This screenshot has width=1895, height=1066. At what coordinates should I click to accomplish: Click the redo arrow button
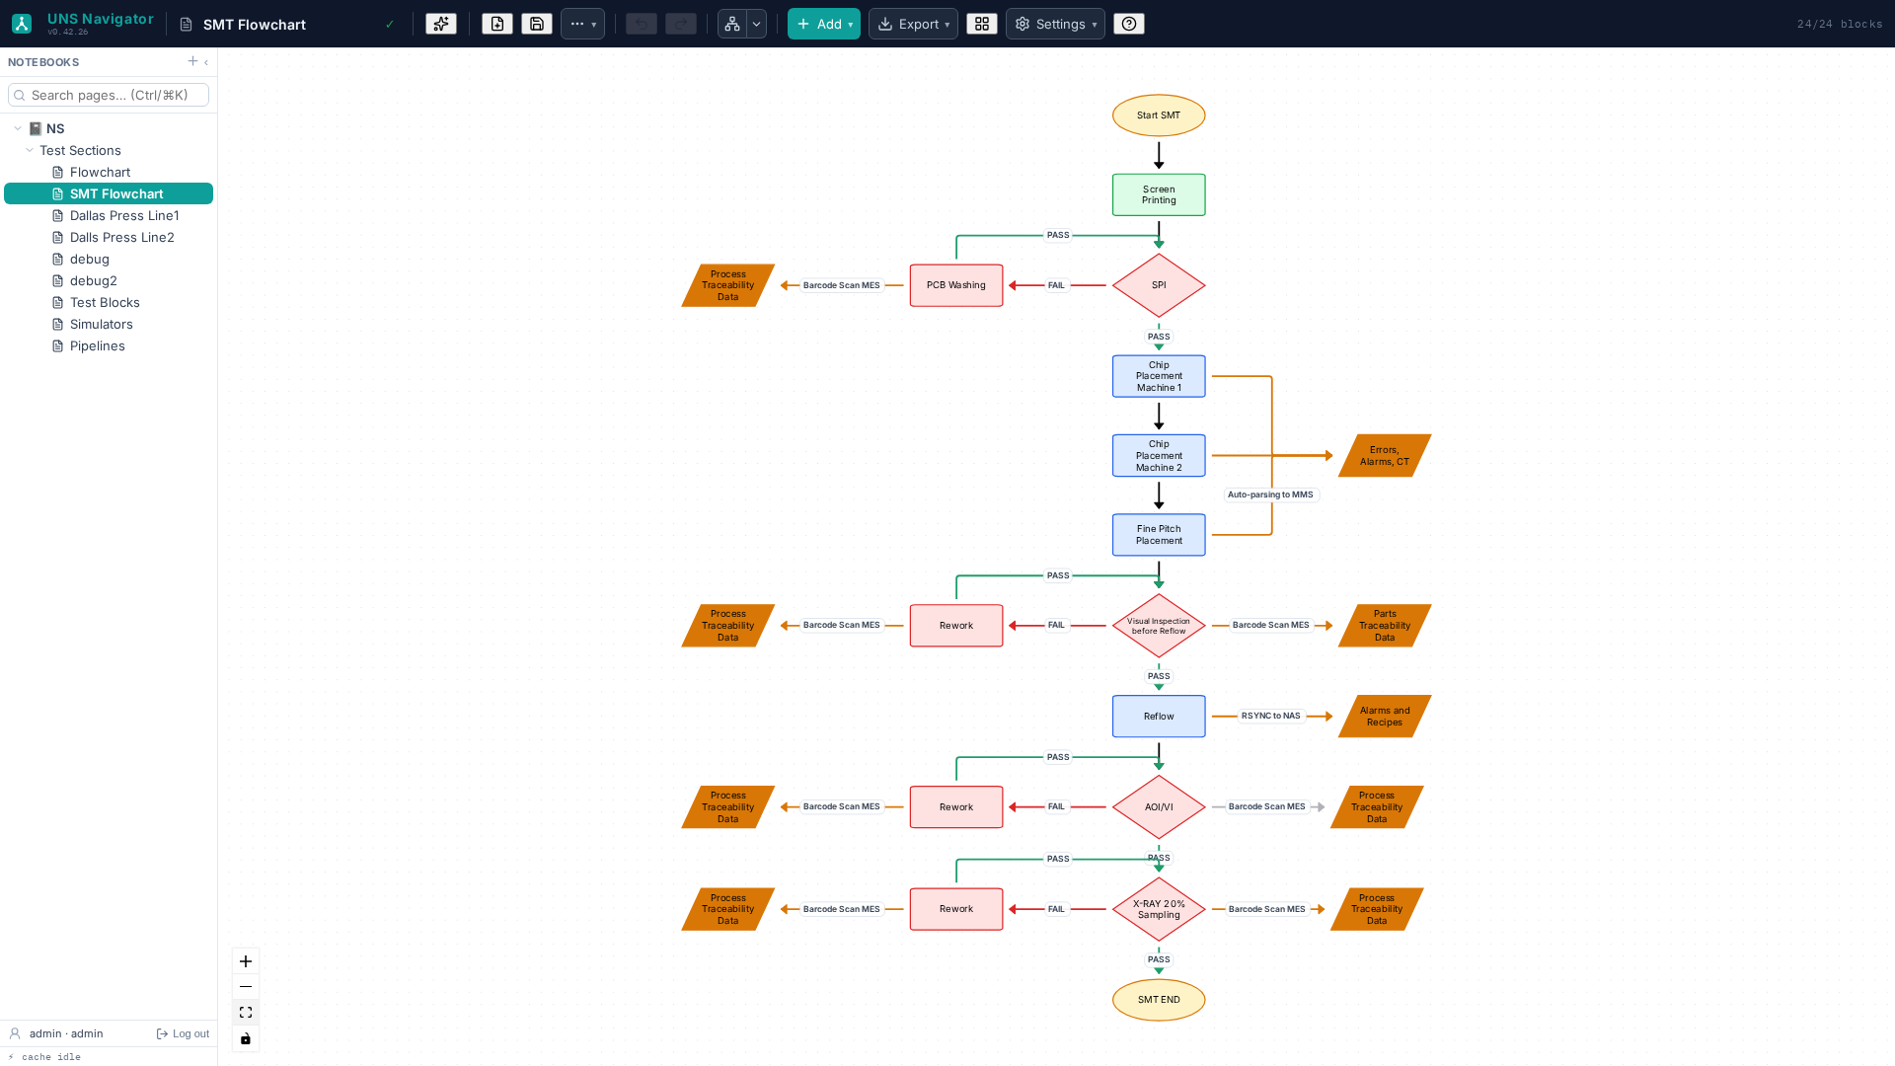[x=681, y=24]
